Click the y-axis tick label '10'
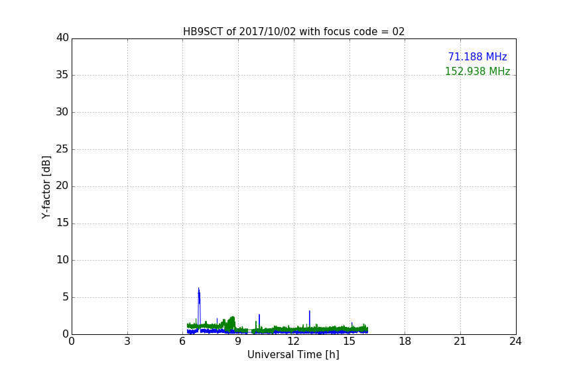This screenshot has width=573, height=382. (x=62, y=260)
